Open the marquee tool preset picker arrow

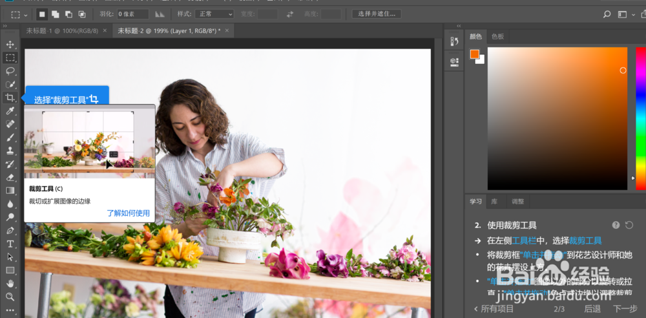tap(26, 15)
